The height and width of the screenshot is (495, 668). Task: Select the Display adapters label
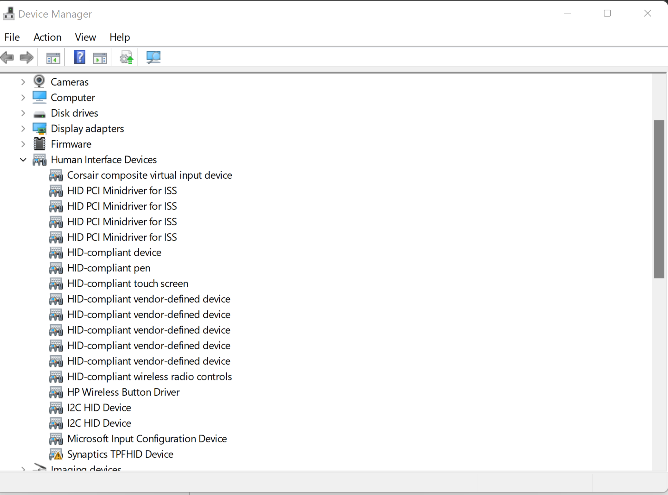pyautogui.click(x=87, y=129)
